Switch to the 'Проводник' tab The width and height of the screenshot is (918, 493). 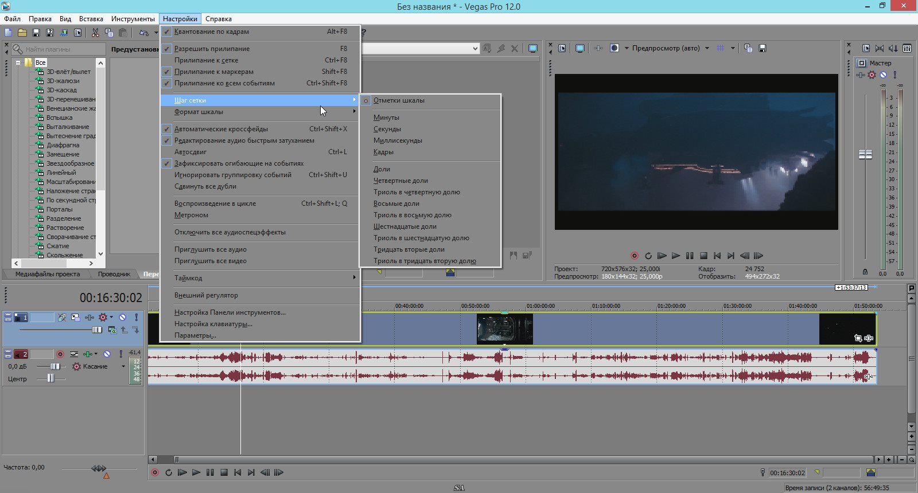click(x=114, y=274)
